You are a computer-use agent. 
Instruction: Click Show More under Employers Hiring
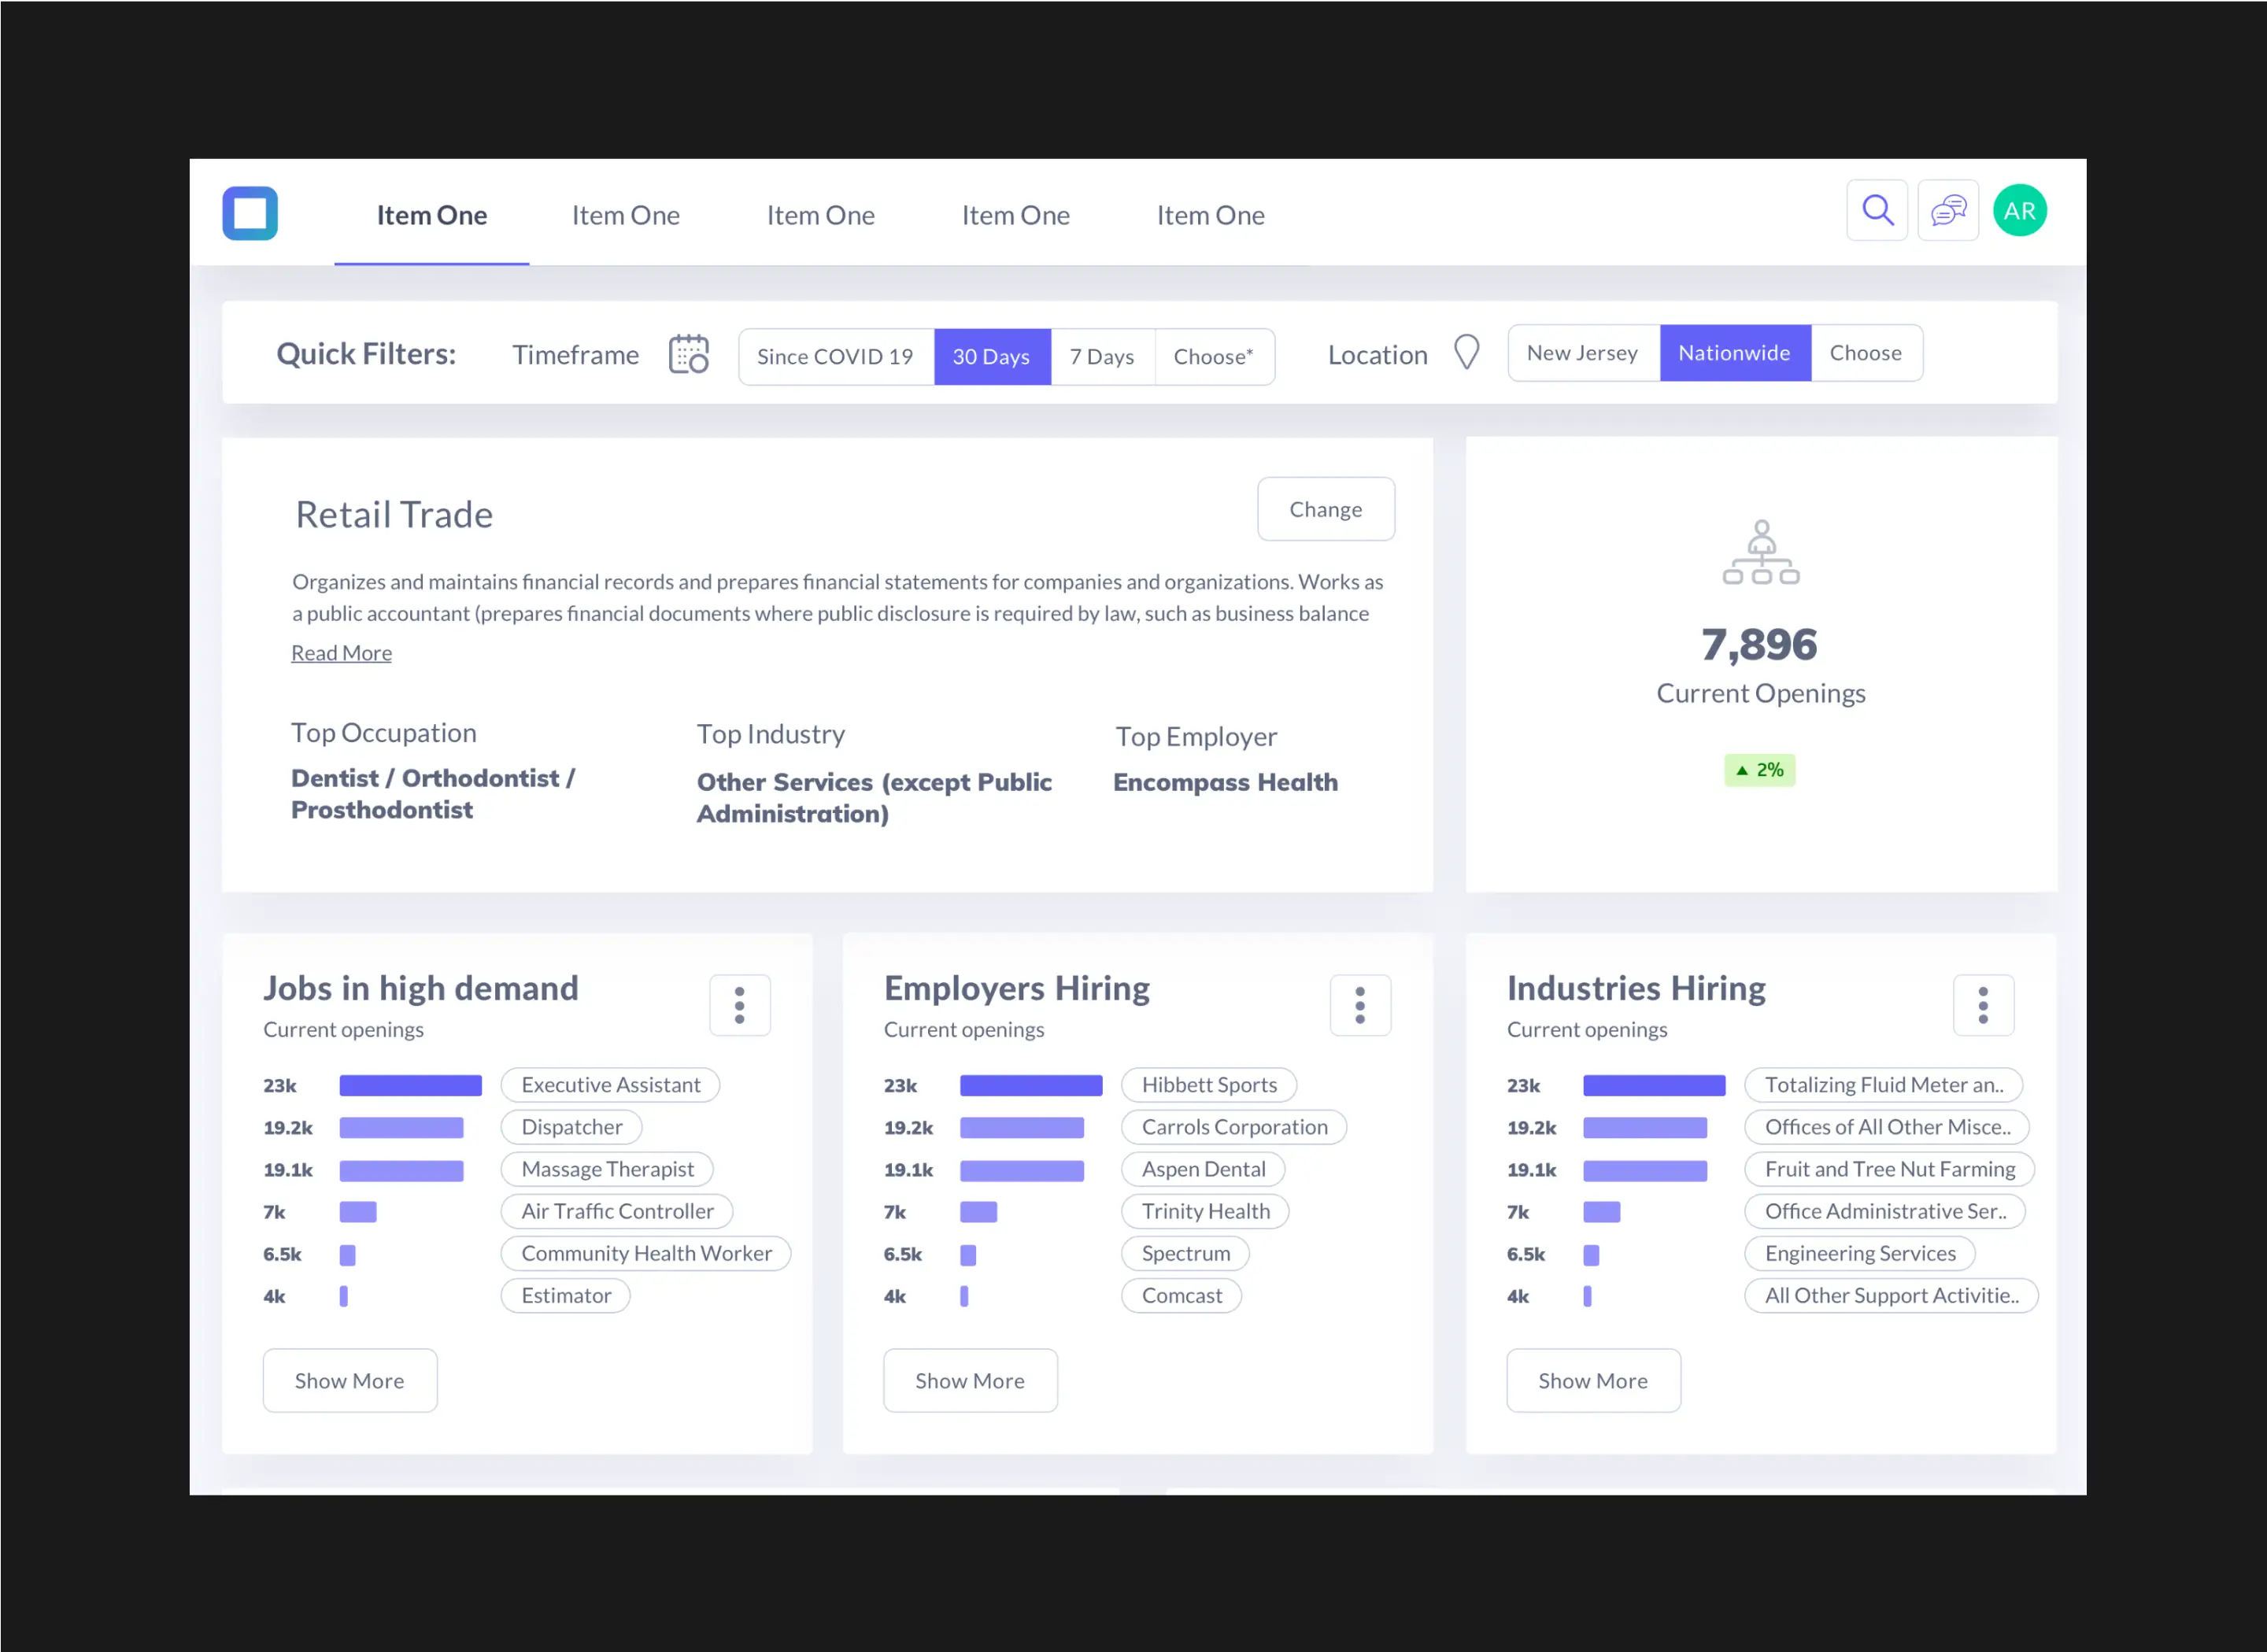(969, 1380)
